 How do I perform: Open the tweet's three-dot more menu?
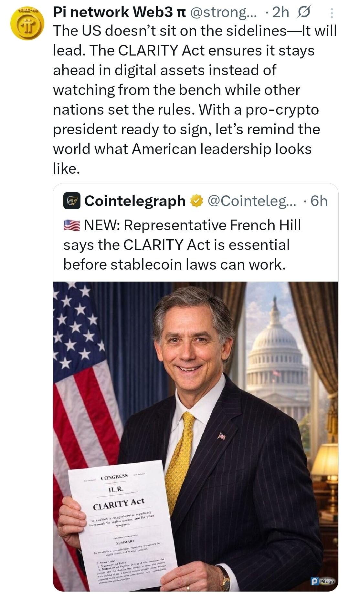click(332, 13)
